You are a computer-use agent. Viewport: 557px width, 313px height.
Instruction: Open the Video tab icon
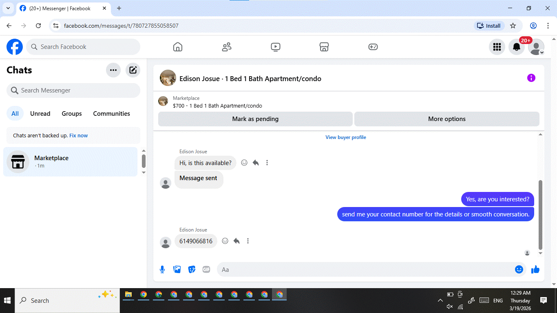[276, 47]
